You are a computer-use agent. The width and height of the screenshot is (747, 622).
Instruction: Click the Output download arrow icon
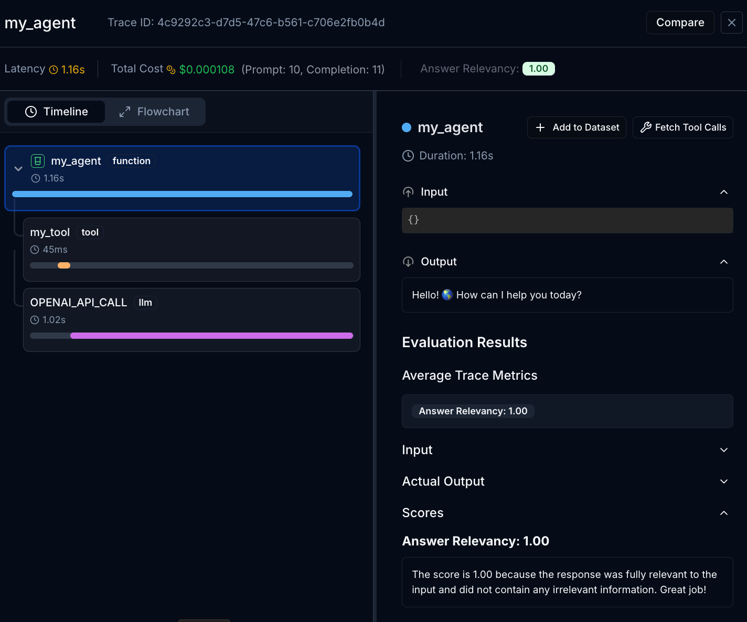[408, 262]
